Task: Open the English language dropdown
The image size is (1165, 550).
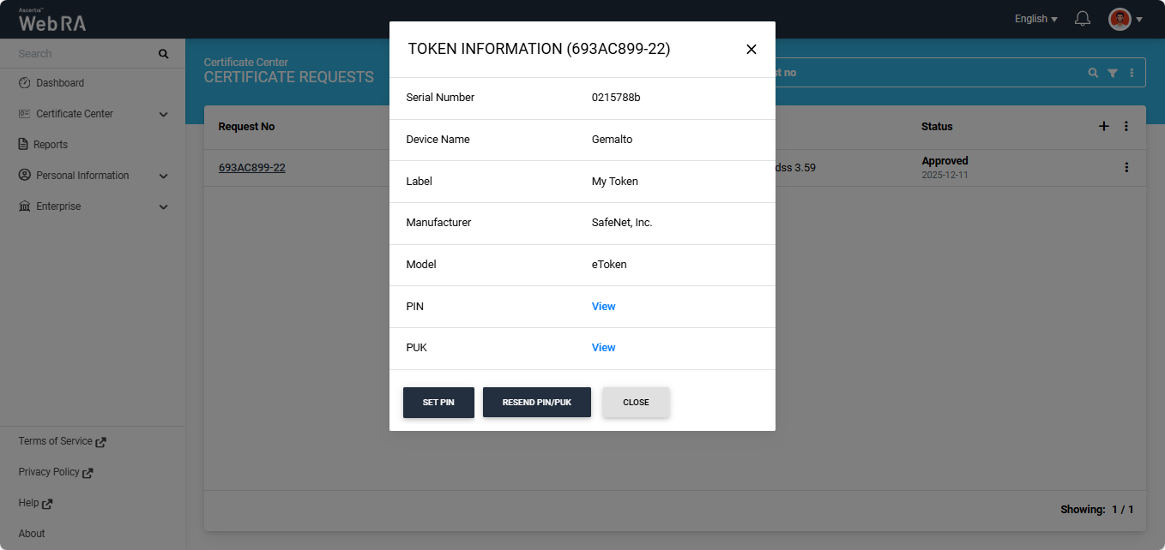Action: coord(1035,19)
